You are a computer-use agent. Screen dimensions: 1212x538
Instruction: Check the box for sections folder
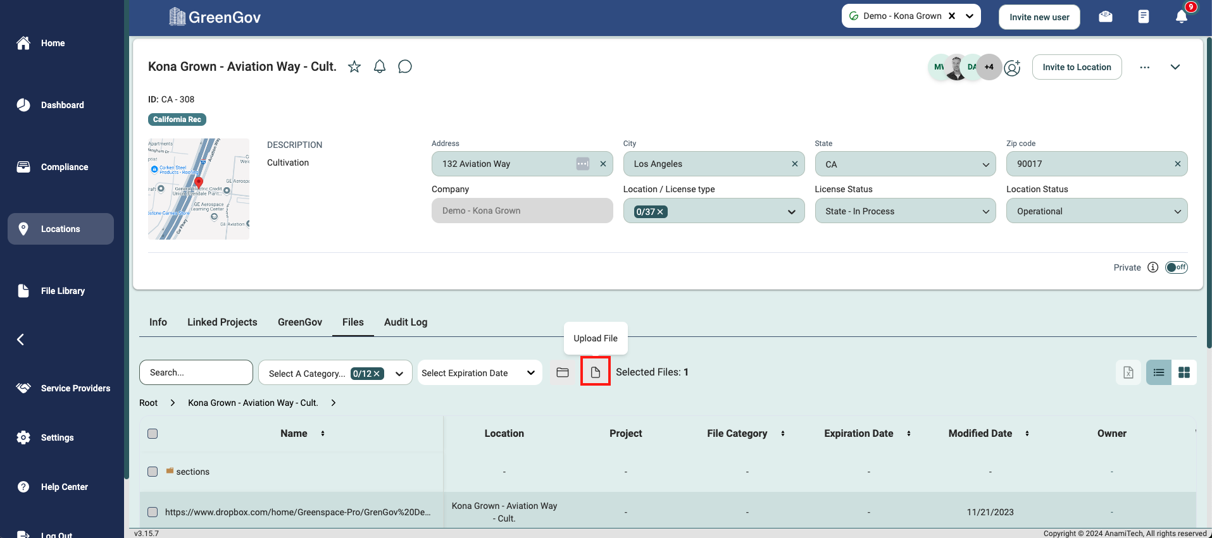153,472
